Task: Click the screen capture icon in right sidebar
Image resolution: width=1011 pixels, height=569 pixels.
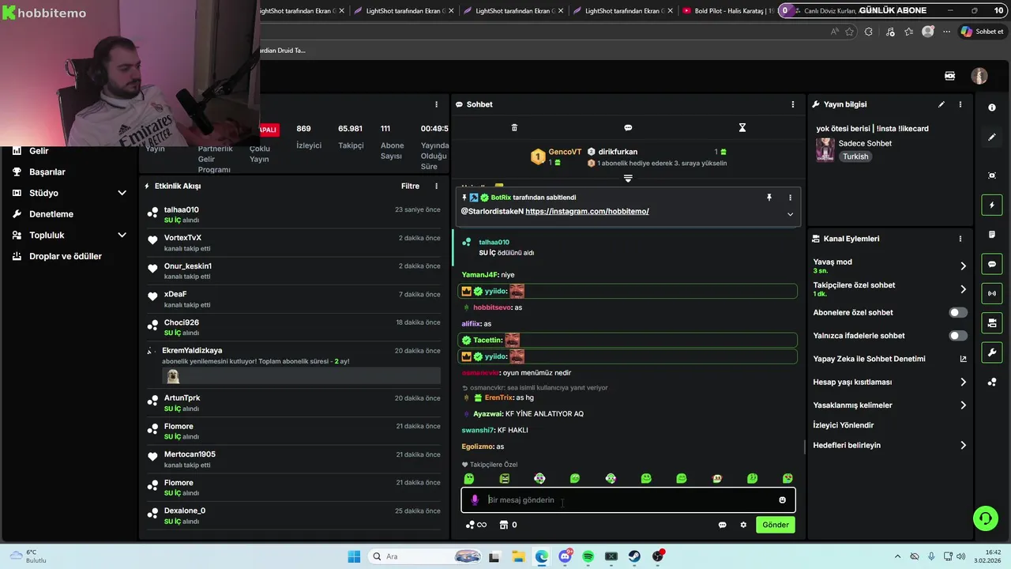Action: click(992, 175)
